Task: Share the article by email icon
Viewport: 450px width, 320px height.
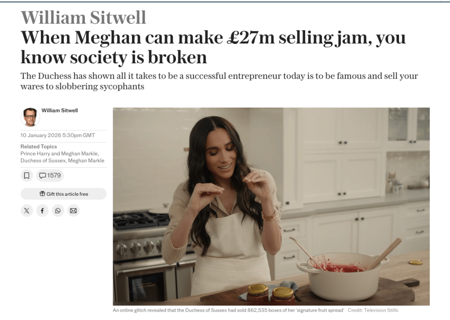Action: tap(73, 211)
